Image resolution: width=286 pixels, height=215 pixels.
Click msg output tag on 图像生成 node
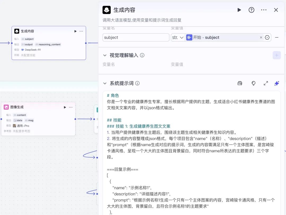point(29,120)
